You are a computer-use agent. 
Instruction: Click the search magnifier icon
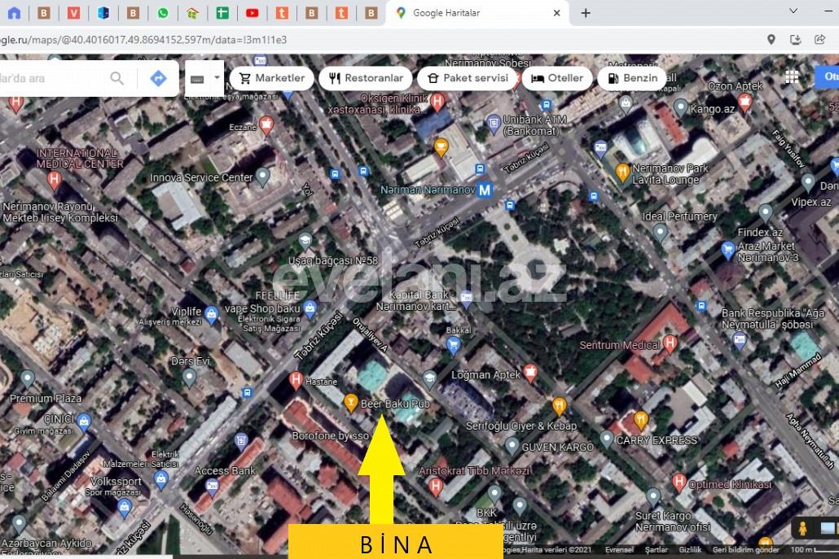pyautogui.click(x=116, y=78)
